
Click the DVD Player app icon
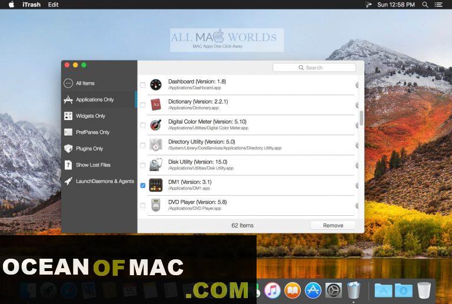pos(155,205)
